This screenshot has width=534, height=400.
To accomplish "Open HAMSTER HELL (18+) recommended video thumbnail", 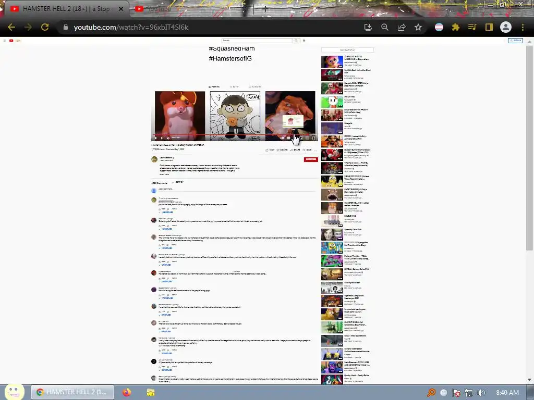I will coord(332,208).
